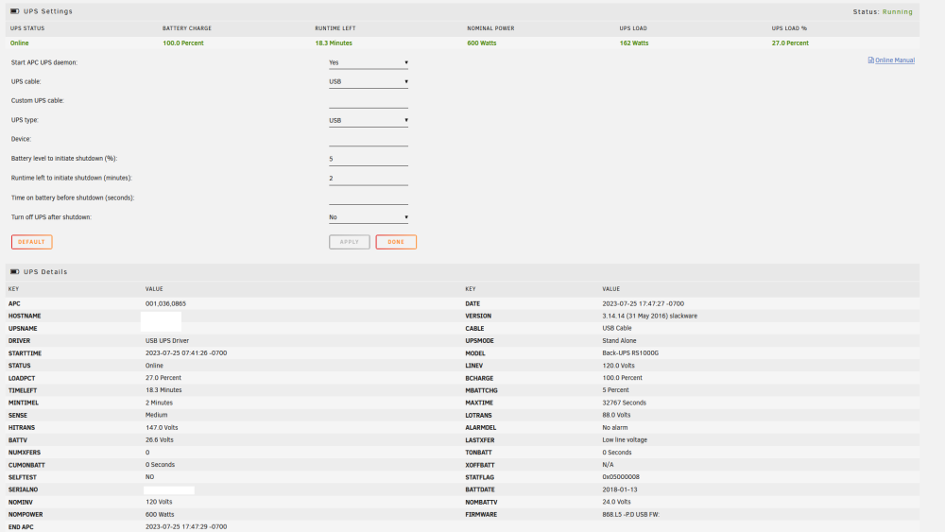Click the DONE button
Image resolution: width=945 pixels, height=532 pixels.
[x=396, y=242]
